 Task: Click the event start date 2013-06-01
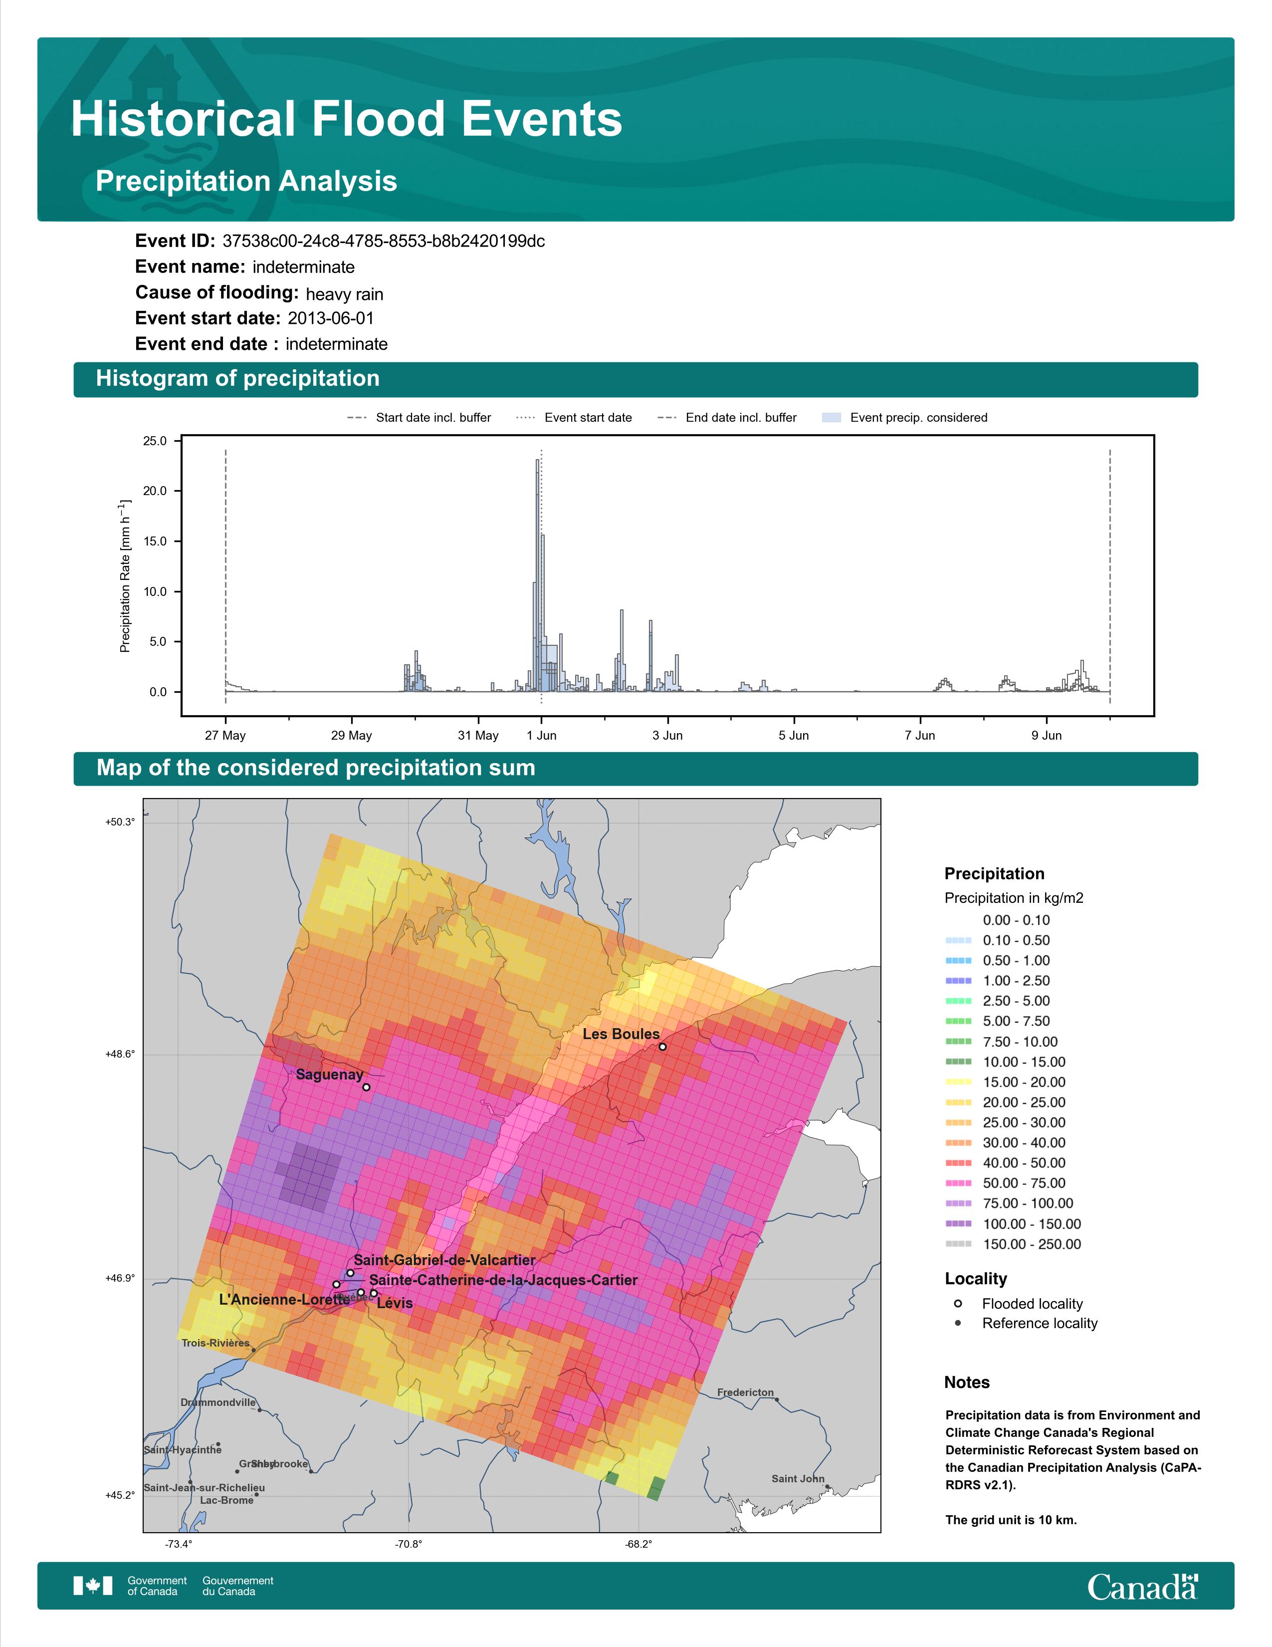pos(331,318)
